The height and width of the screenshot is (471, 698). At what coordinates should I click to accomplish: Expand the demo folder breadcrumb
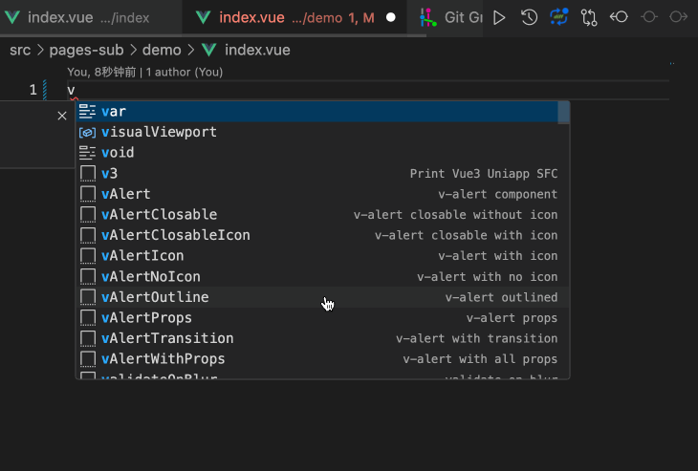click(162, 50)
